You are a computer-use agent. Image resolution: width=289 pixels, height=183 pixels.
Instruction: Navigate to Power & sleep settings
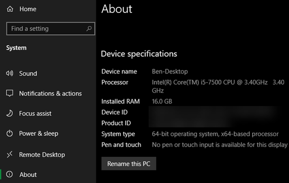point(38,133)
